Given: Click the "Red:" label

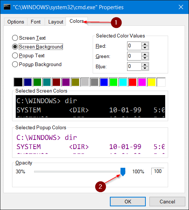Looking at the screenshot, I should point(101,46).
